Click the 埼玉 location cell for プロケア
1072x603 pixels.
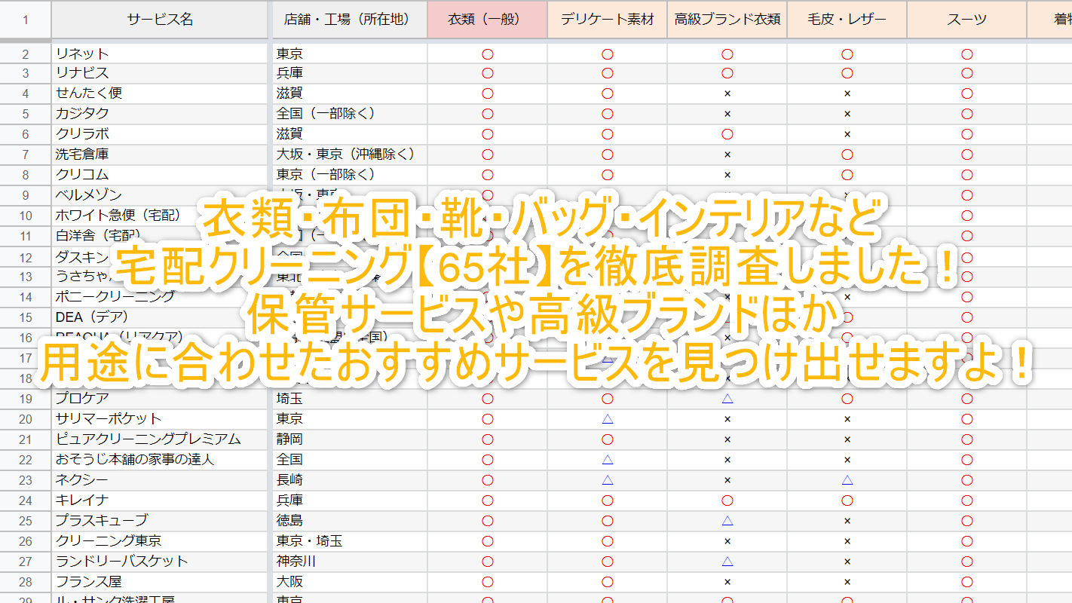click(350, 399)
